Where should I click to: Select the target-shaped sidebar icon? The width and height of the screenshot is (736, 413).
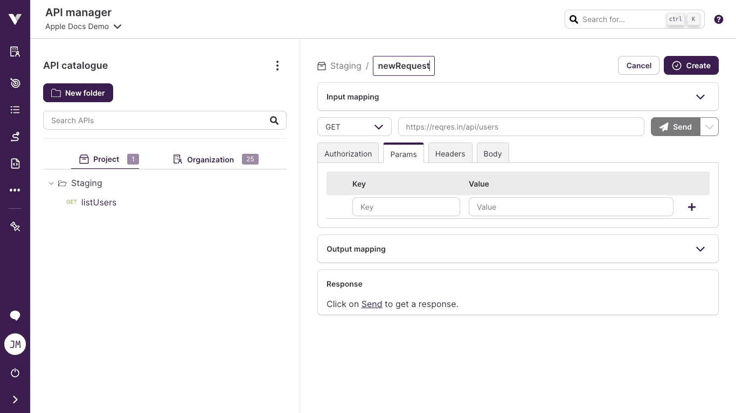(x=15, y=83)
